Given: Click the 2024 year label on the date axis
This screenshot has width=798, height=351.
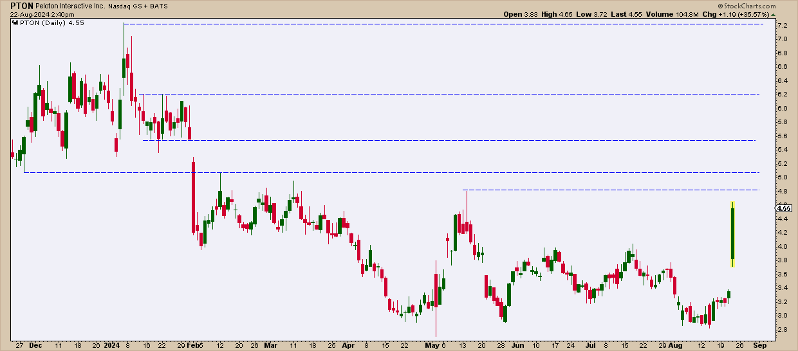Looking at the screenshot, I should tap(111, 345).
